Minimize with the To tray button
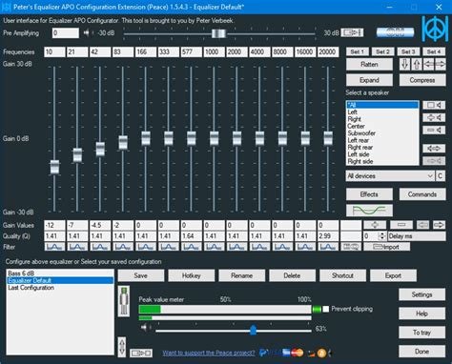This screenshot has width=452, height=364. tap(422, 333)
